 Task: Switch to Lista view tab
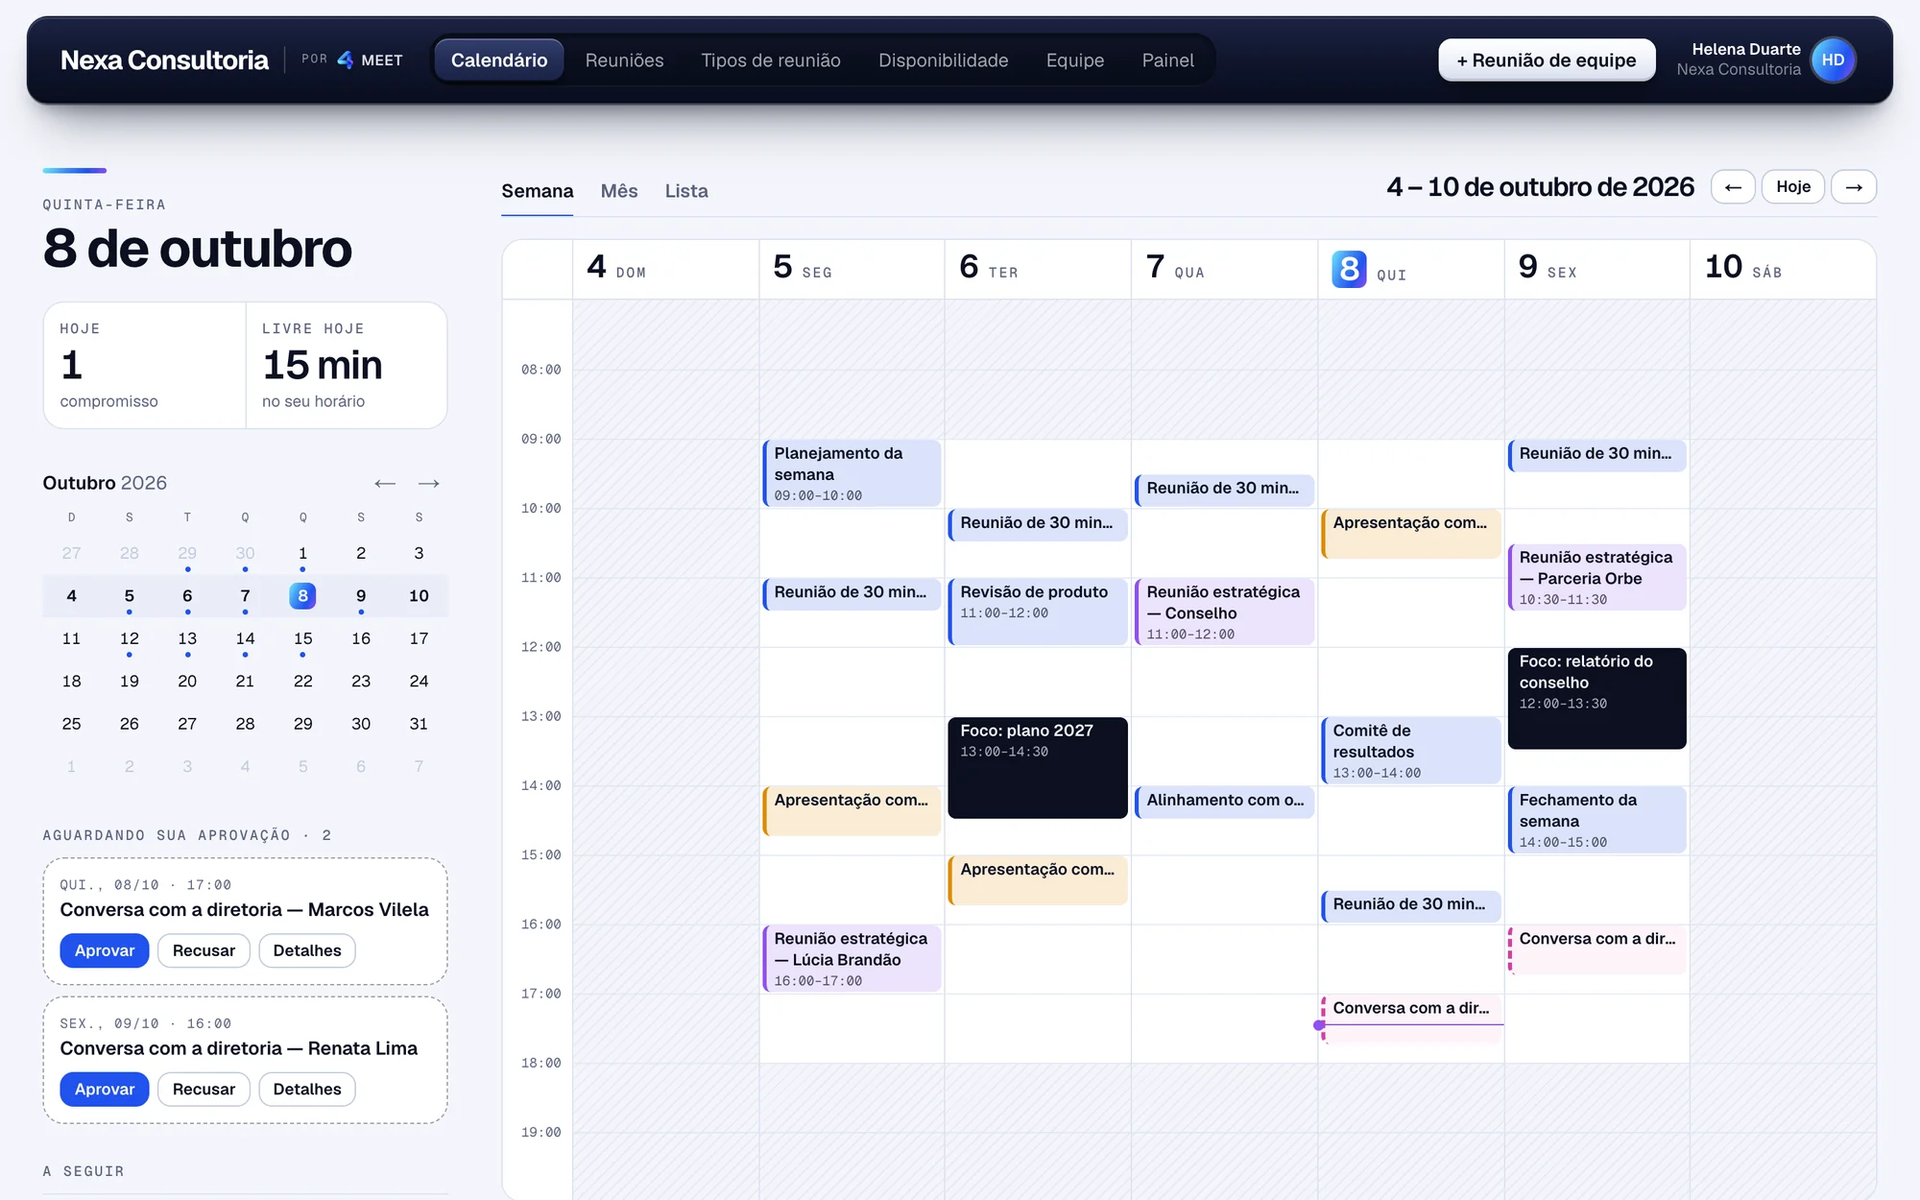point(686,191)
